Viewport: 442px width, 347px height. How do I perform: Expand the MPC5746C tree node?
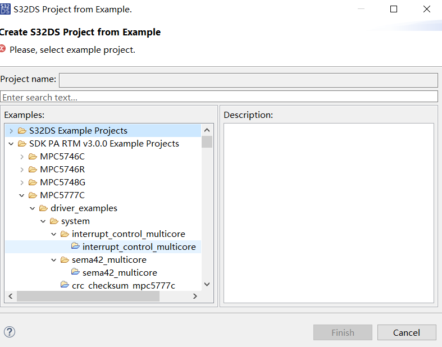click(x=21, y=157)
